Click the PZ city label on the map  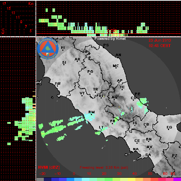pos(174,156)
